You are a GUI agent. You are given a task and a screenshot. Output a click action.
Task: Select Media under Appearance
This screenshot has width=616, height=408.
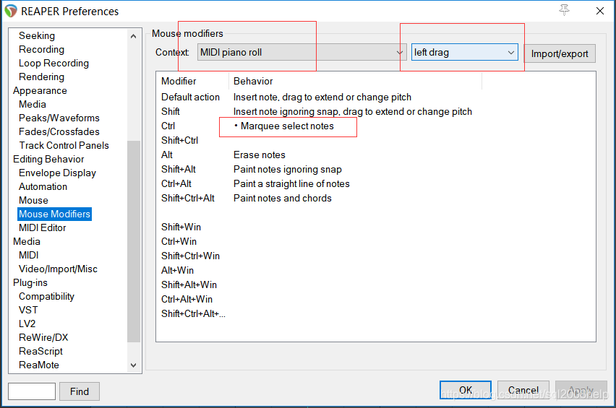(33, 105)
